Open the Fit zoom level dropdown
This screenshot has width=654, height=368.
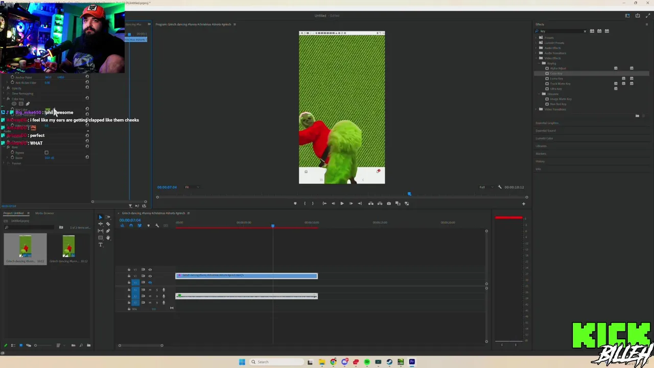click(x=192, y=187)
